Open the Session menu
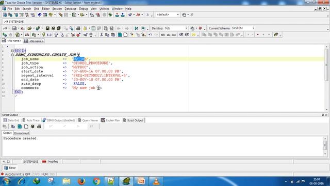330x186 pixels. click(x=57, y=9)
